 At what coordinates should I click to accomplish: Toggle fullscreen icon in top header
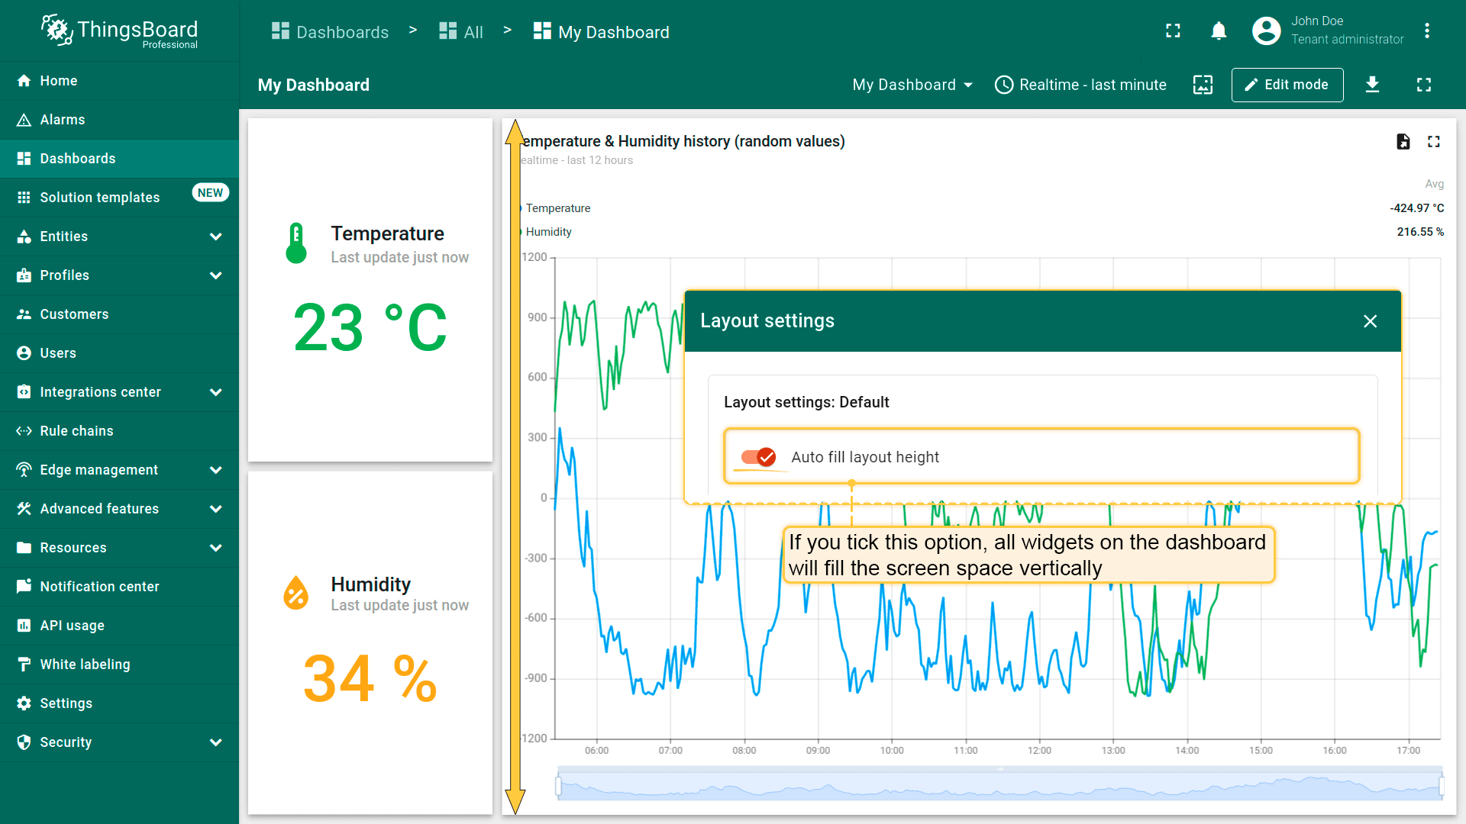pyautogui.click(x=1173, y=31)
